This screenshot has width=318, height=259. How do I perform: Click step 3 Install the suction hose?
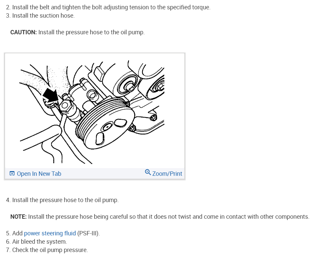tap(40, 16)
